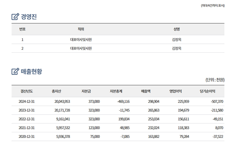Select the first 김정옥 name cell
Image resolution: width=238 pixels, height=150 pixels.
click(x=177, y=40)
